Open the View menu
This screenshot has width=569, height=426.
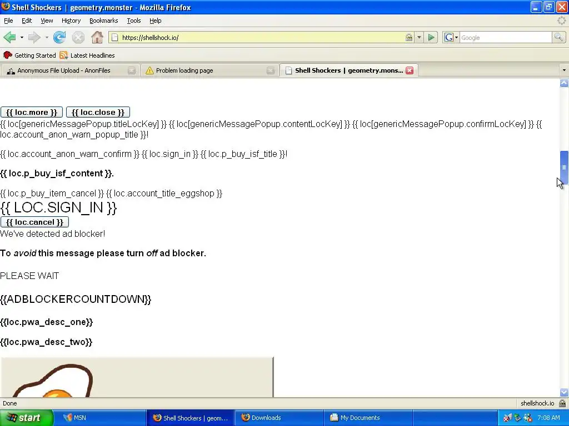tap(47, 21)
